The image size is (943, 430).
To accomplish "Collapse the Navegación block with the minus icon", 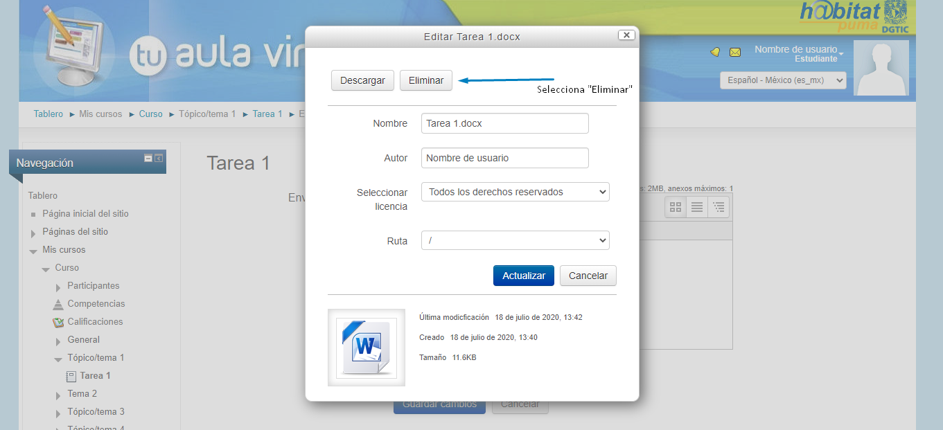I will [x=148, y=159].
